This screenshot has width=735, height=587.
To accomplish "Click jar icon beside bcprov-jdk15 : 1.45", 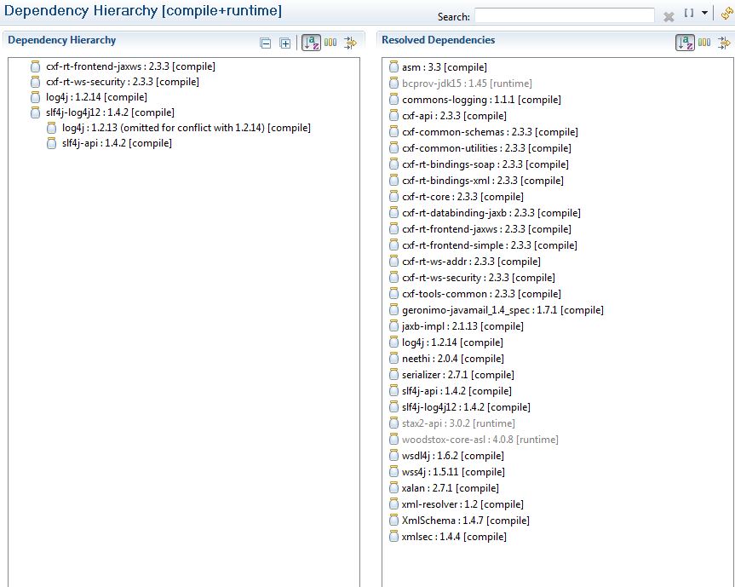I will click(393, 83).
